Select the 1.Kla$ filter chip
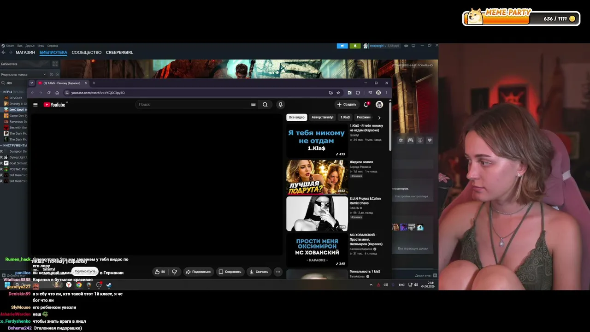The width and height of the screenshot is (590, 332). pos(345,117)
